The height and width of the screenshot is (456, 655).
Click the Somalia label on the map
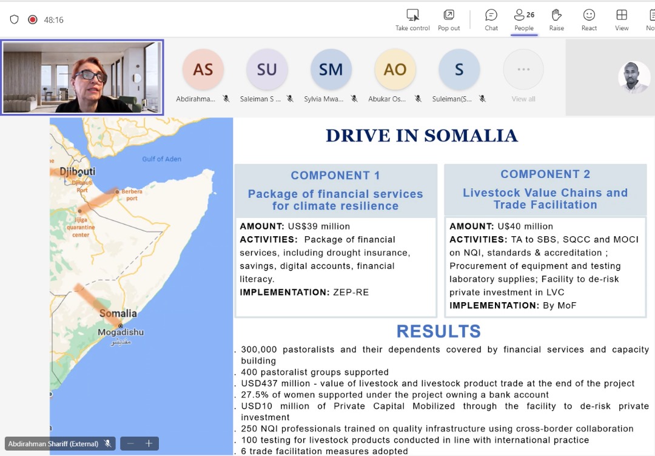pos(118,313)
